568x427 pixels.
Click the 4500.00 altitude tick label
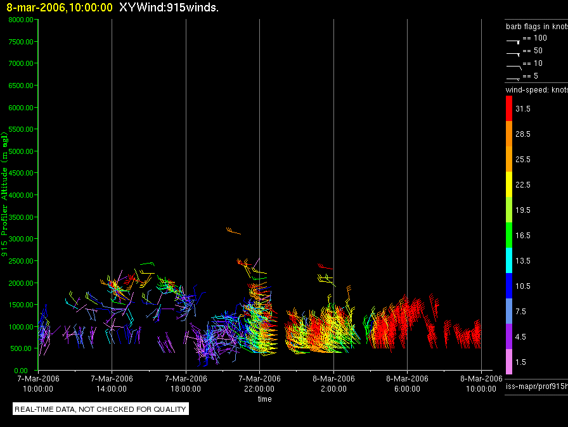[x=21, y=173]
